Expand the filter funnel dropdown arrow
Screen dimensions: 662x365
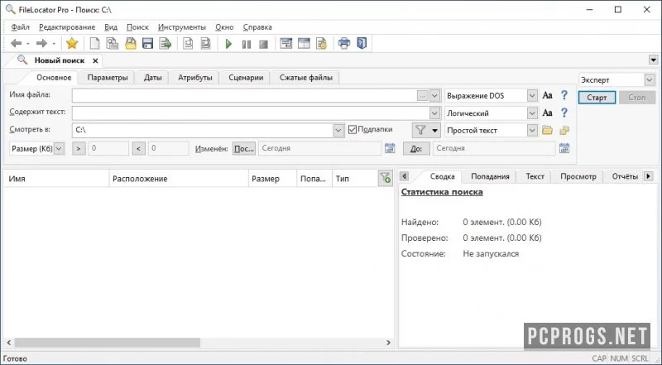coord(435,130)
